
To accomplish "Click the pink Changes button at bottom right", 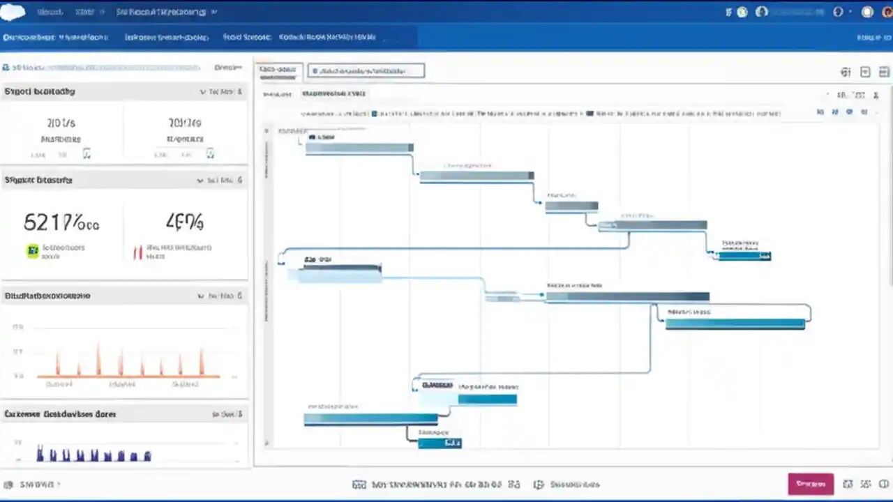I will pyautogui.click(x=810, y=484).
